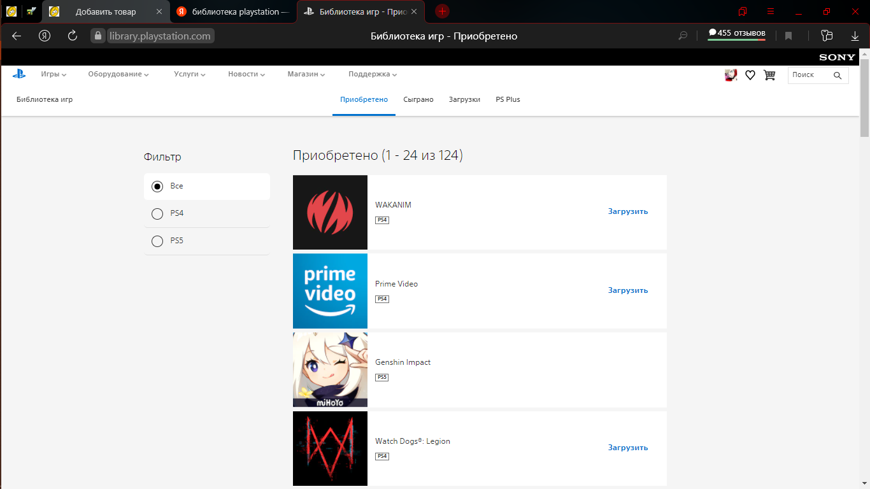The height and width of the screenshot is (489, 870).
Task: Click the Watch Dogs Legion thumbnail
Action: click(330, 448)
